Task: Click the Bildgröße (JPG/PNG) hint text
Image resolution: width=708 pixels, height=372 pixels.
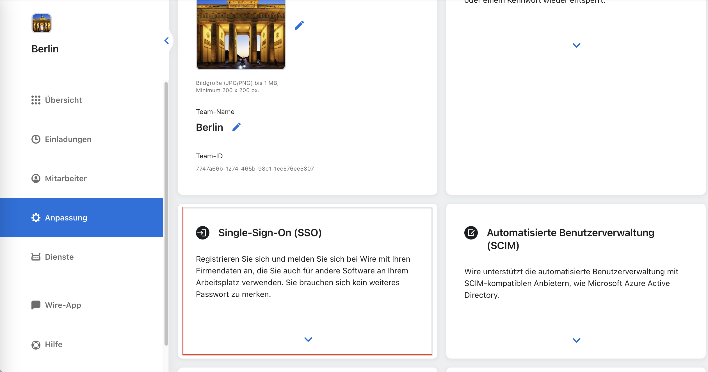Action: click(x=237, y=87)
